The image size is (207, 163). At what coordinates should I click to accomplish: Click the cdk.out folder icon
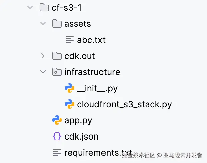pos(57,56)
